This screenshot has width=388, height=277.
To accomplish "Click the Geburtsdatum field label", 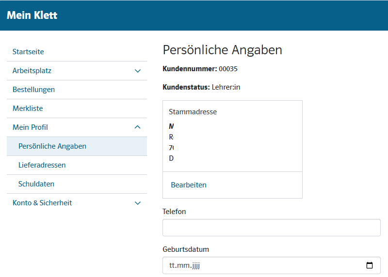I will (186, 249).
